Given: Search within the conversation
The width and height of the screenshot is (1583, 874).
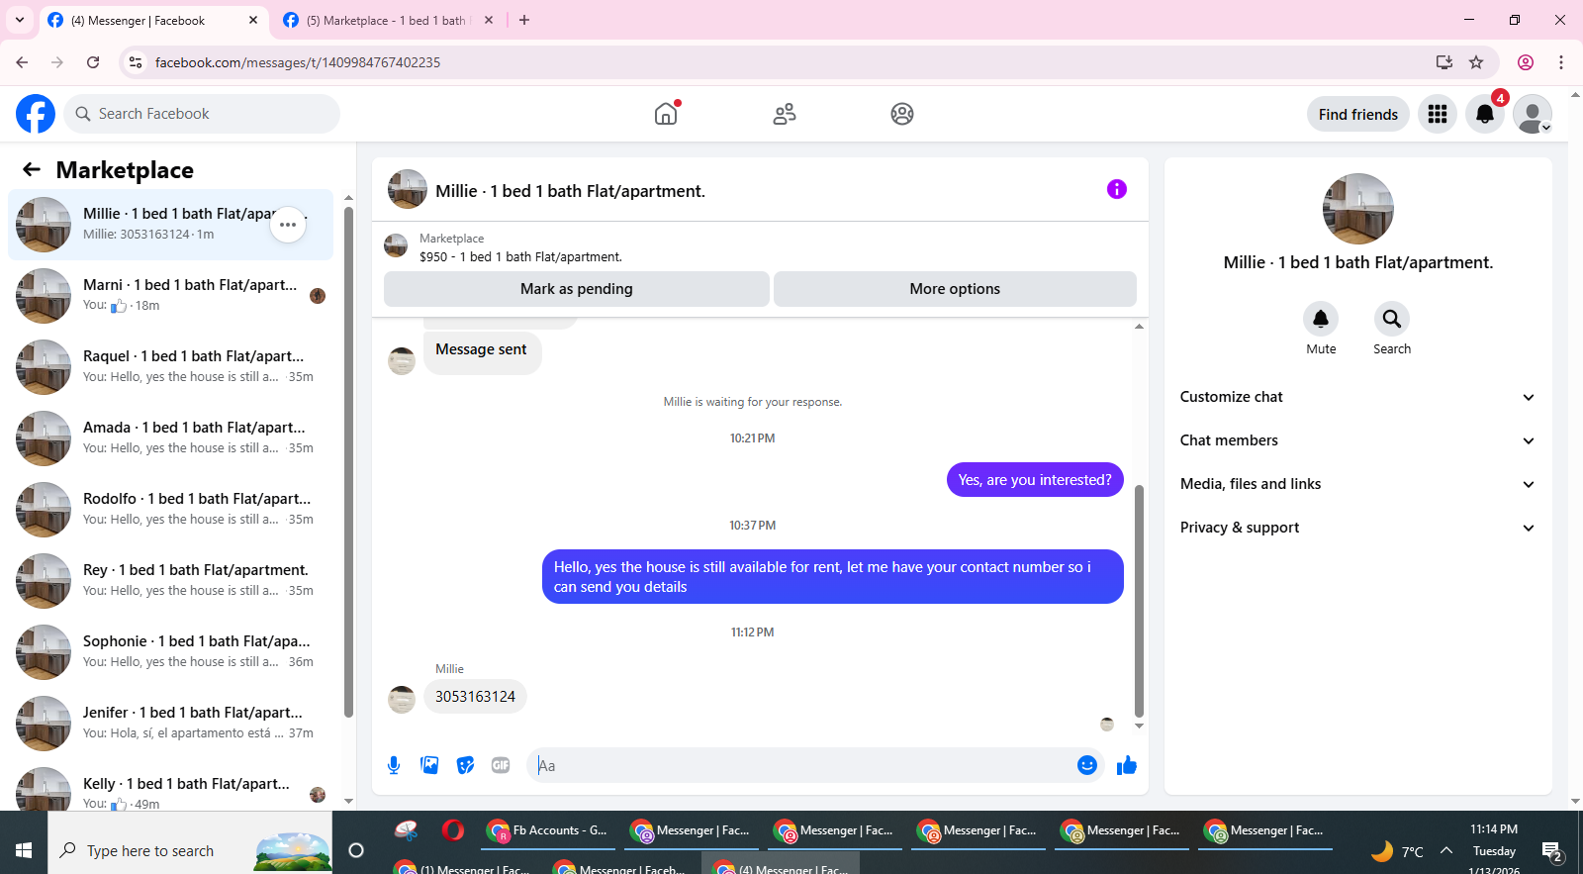Looking at the screenshot, I should (x=1392, y=319).
